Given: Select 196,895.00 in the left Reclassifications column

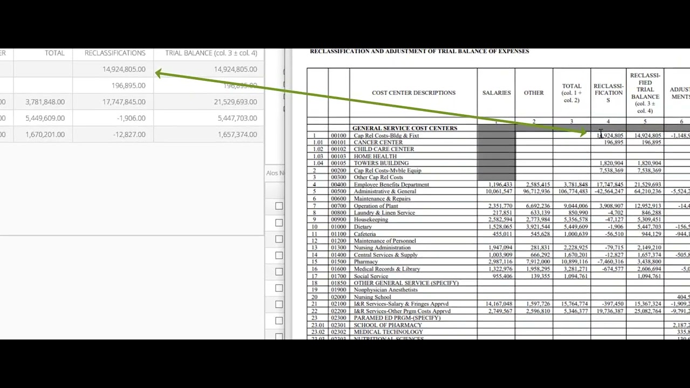Looking at the screenshot, I should pyautogui.click(x=128, y=85).
